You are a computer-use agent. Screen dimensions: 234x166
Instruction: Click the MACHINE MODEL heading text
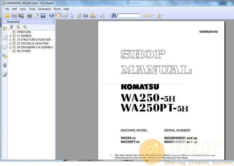click(134, 131)
